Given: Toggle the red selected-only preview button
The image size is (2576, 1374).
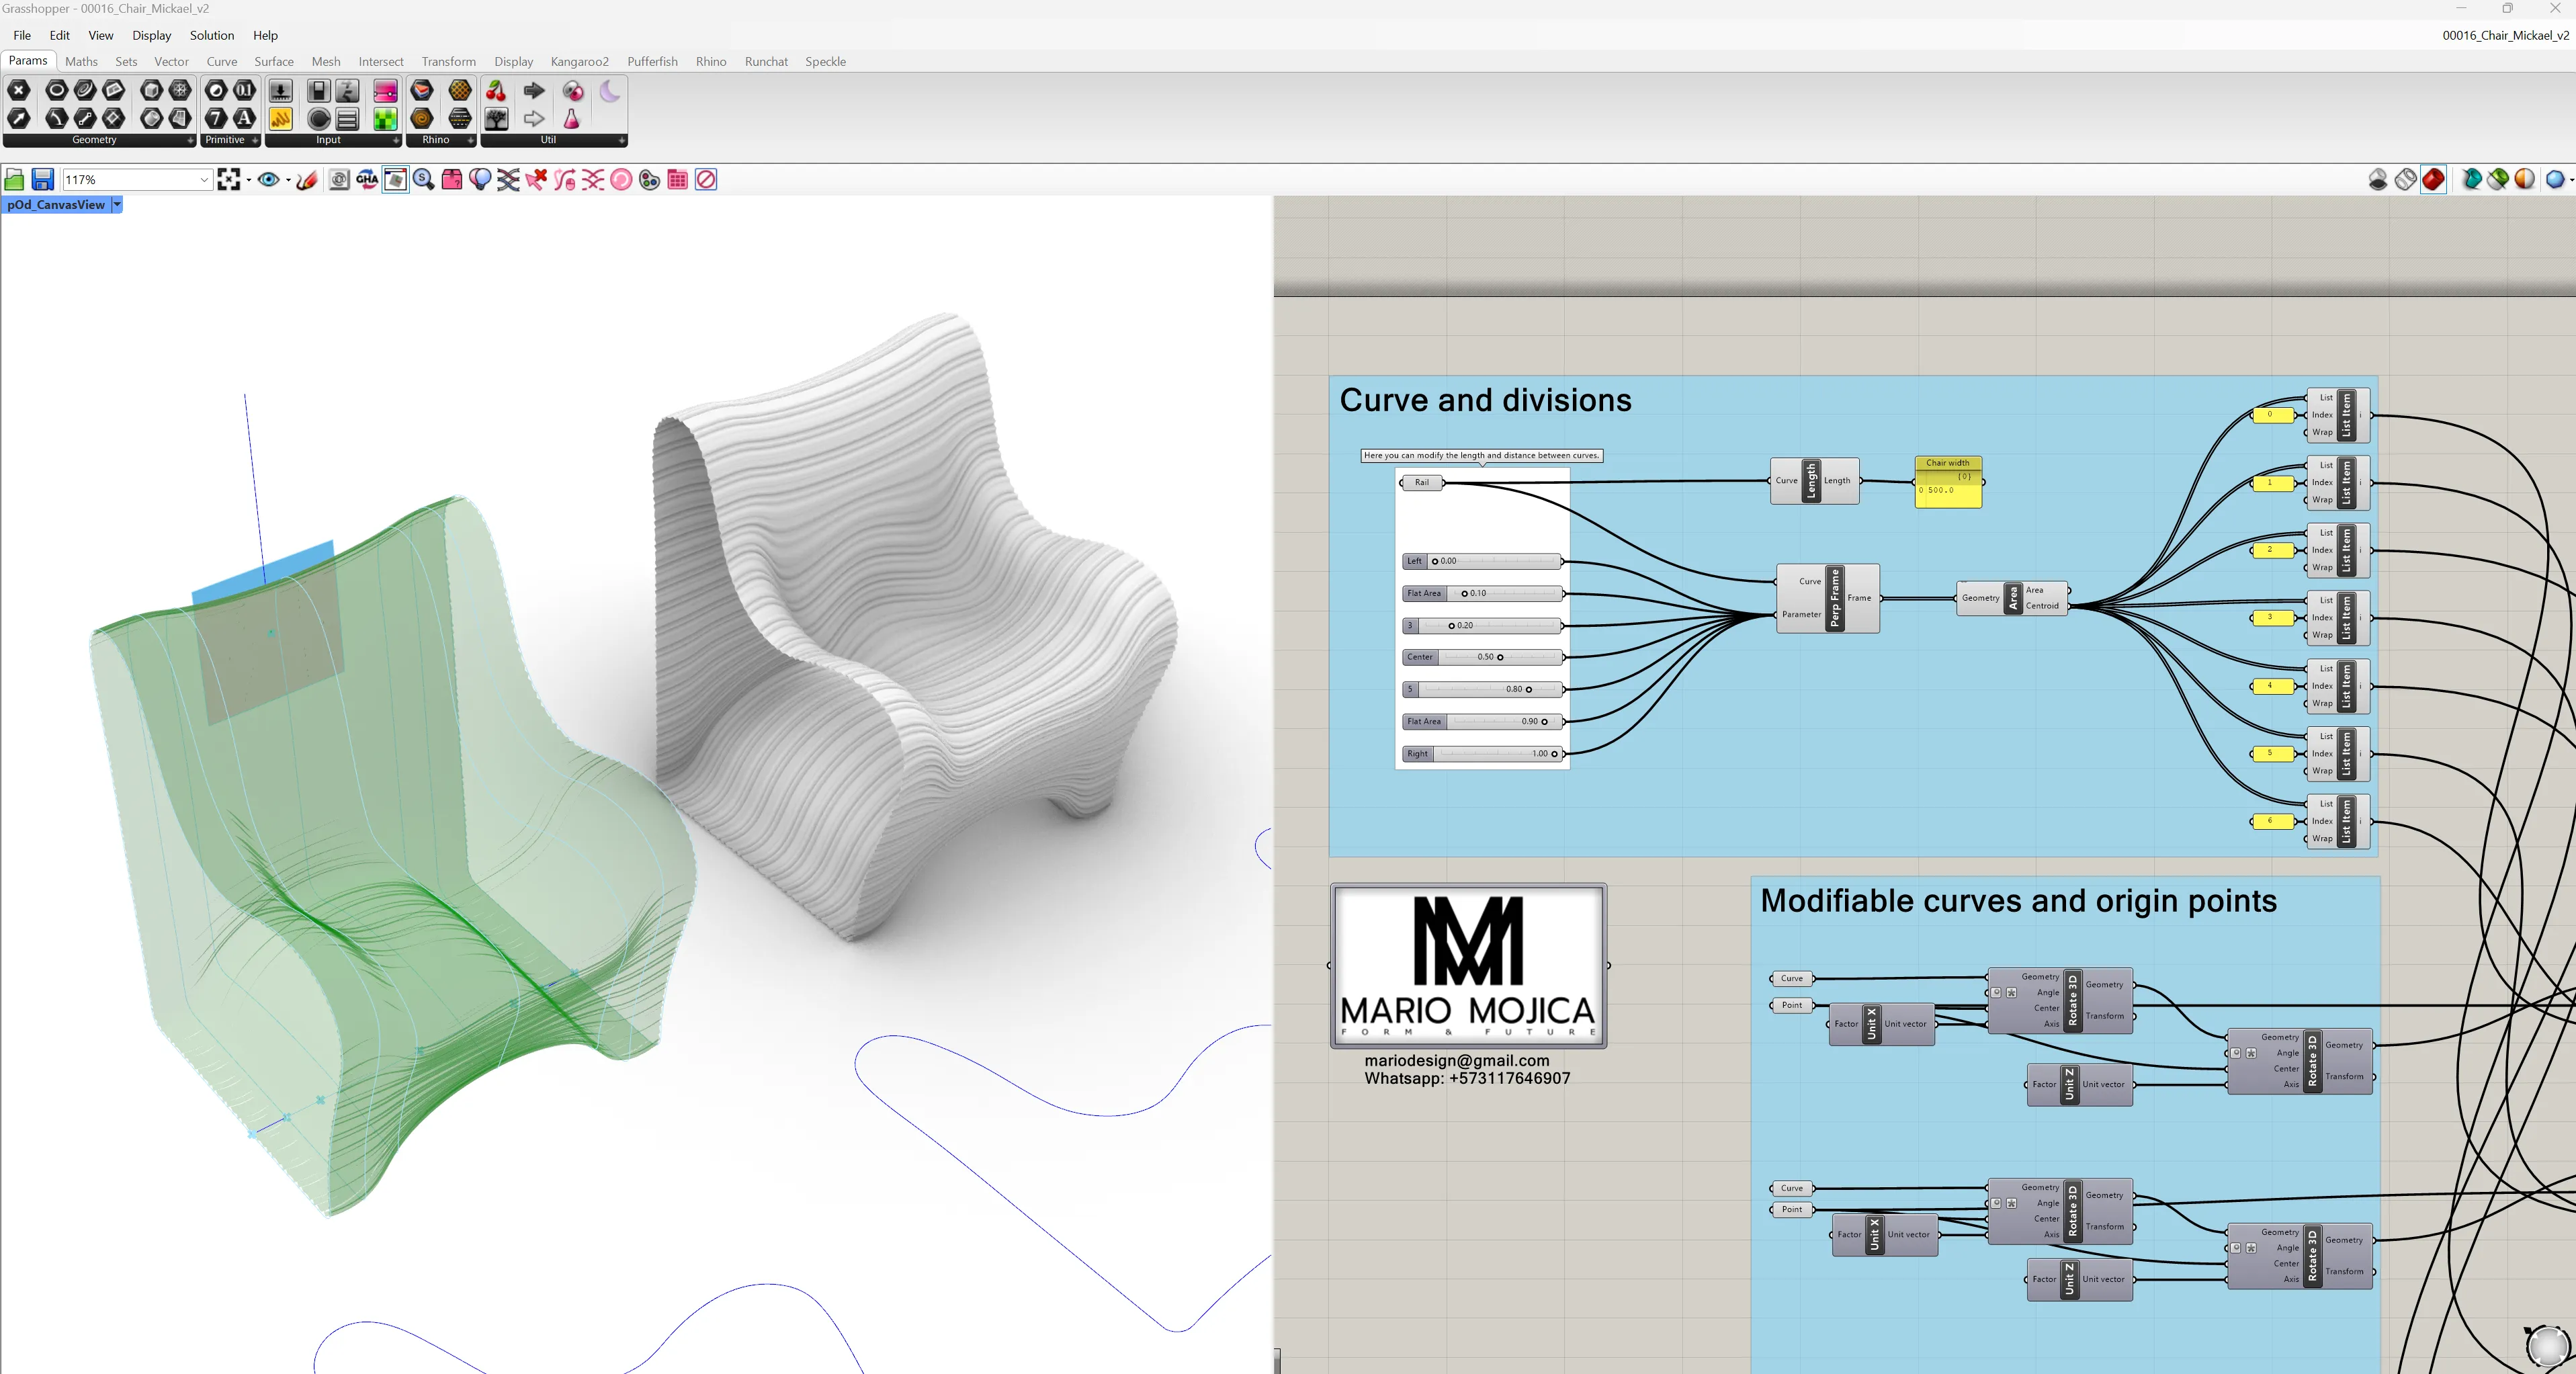Looking at the screenshot, I should (x=2434, y=179).
